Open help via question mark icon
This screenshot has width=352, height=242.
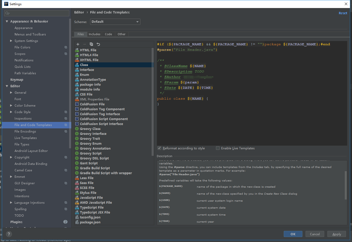(9, 234)
